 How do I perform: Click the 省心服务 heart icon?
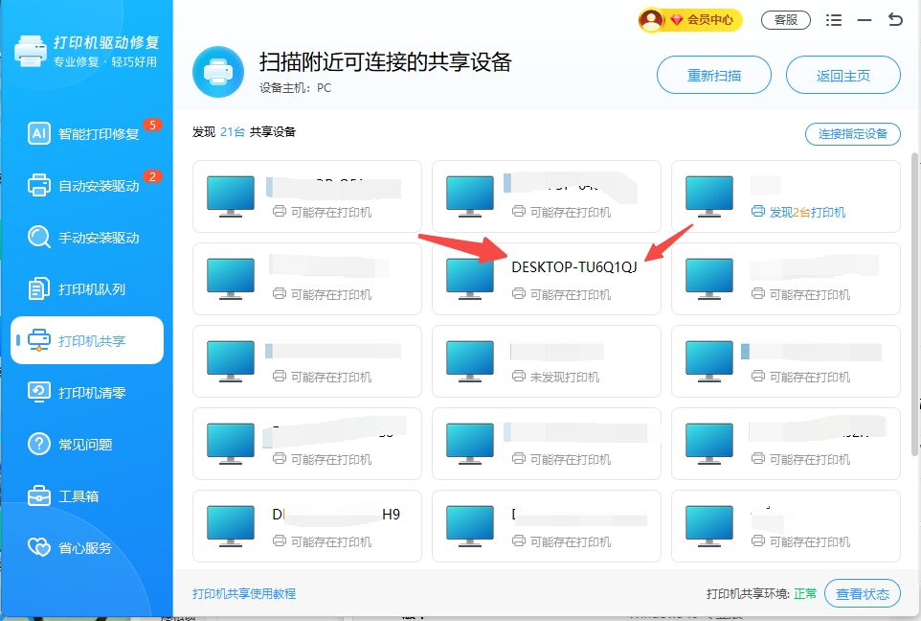tap(39, 548)
